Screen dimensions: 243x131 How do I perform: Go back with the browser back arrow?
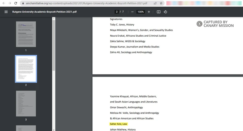point(4,3)
